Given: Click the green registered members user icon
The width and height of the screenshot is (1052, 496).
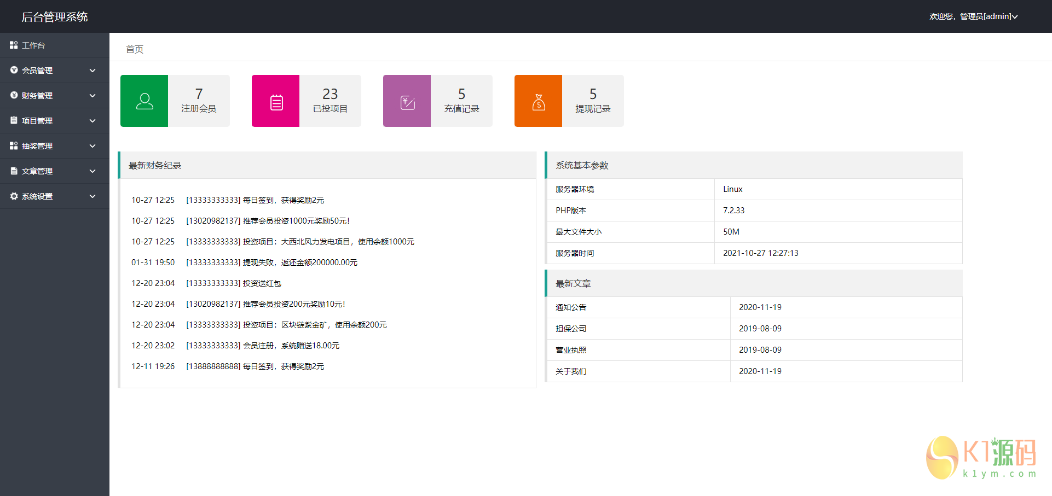Looking at the screenshot, I should (x=144, y=101).
